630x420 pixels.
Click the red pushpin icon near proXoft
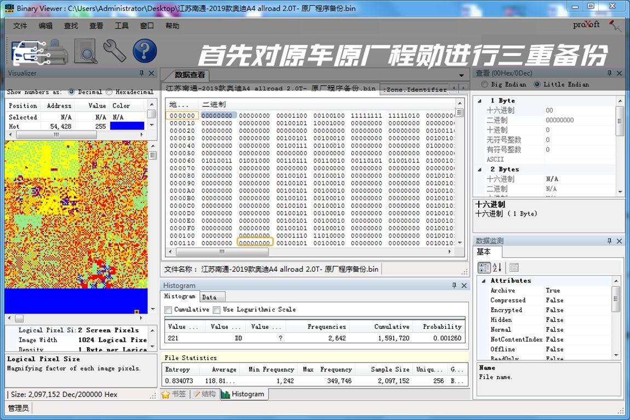pyautogui.click(x=615, y=25)
